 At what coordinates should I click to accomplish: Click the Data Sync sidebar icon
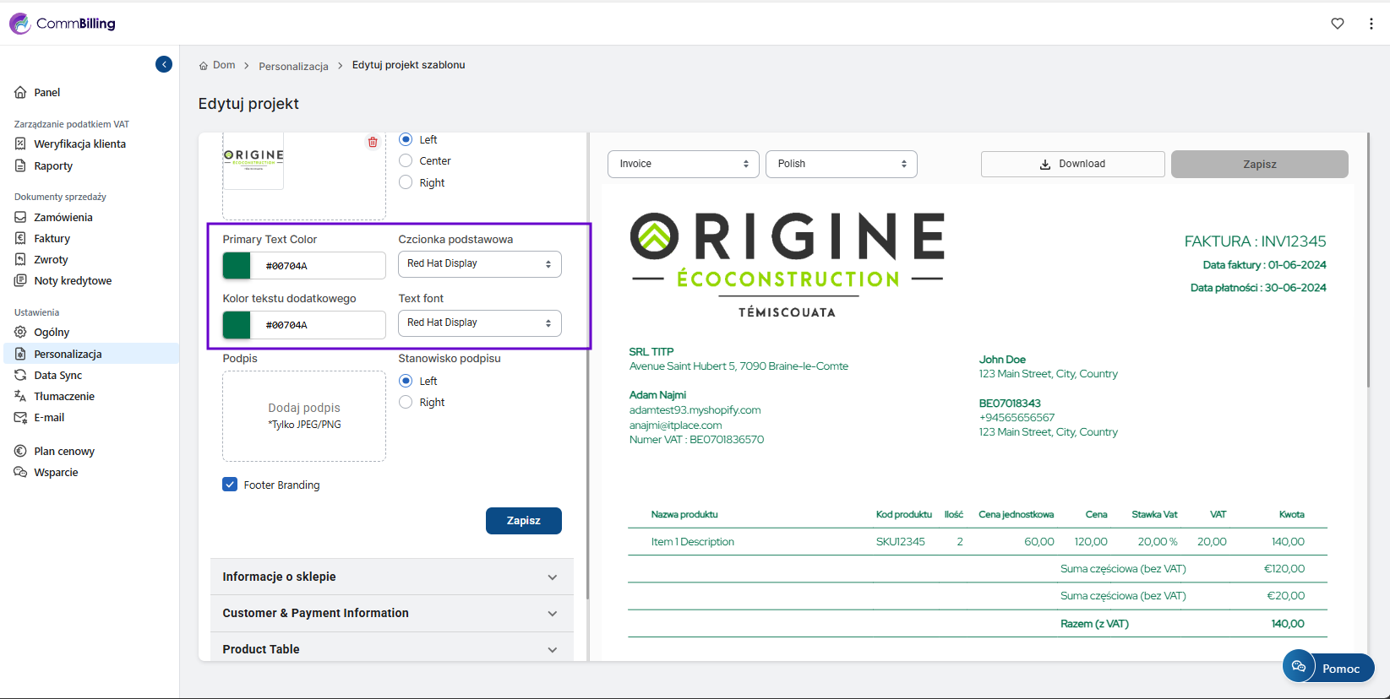[x=20, y=375]
